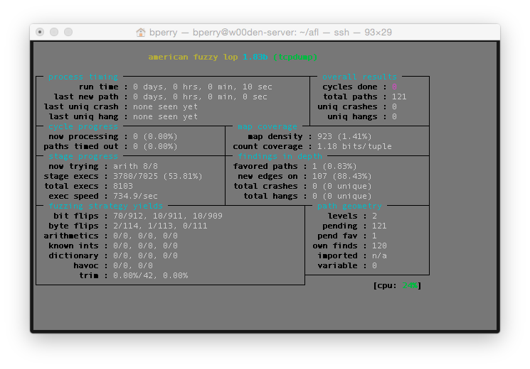Click bit flips values '70/912, 10/911, 10/909'
This screenshot has height=369, width=530.
(168, 216)
